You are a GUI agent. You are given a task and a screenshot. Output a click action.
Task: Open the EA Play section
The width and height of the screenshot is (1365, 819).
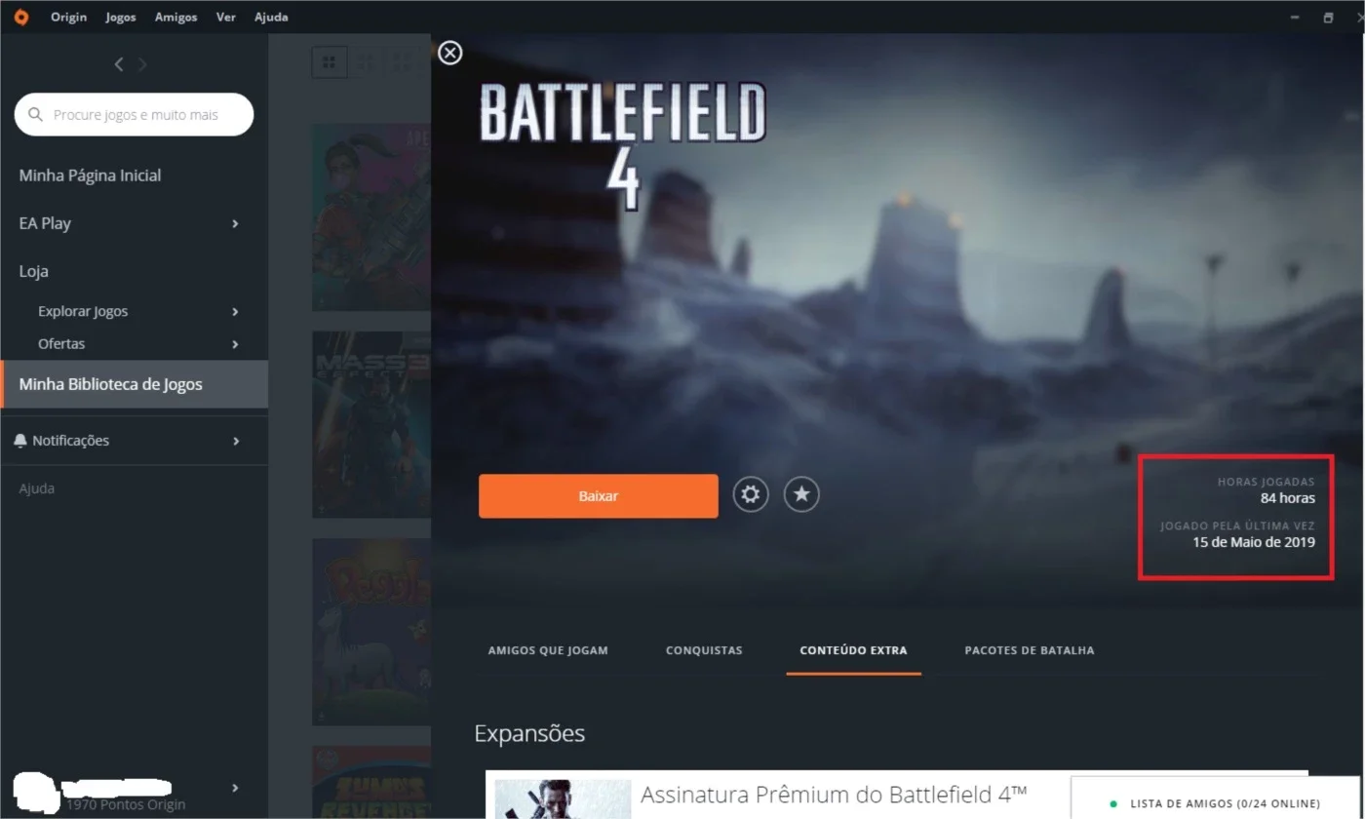coord(45,223)
